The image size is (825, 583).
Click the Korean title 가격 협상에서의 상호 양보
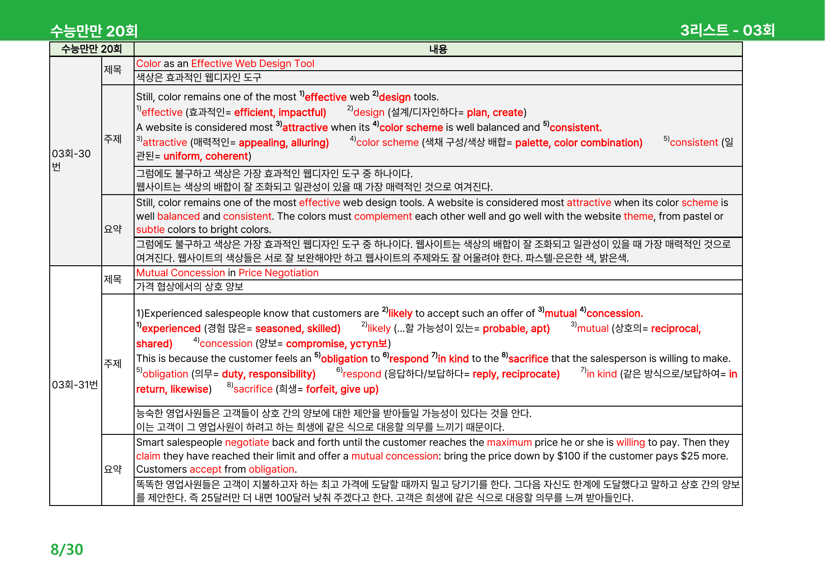pyautogui.click(x=190, y=287)
